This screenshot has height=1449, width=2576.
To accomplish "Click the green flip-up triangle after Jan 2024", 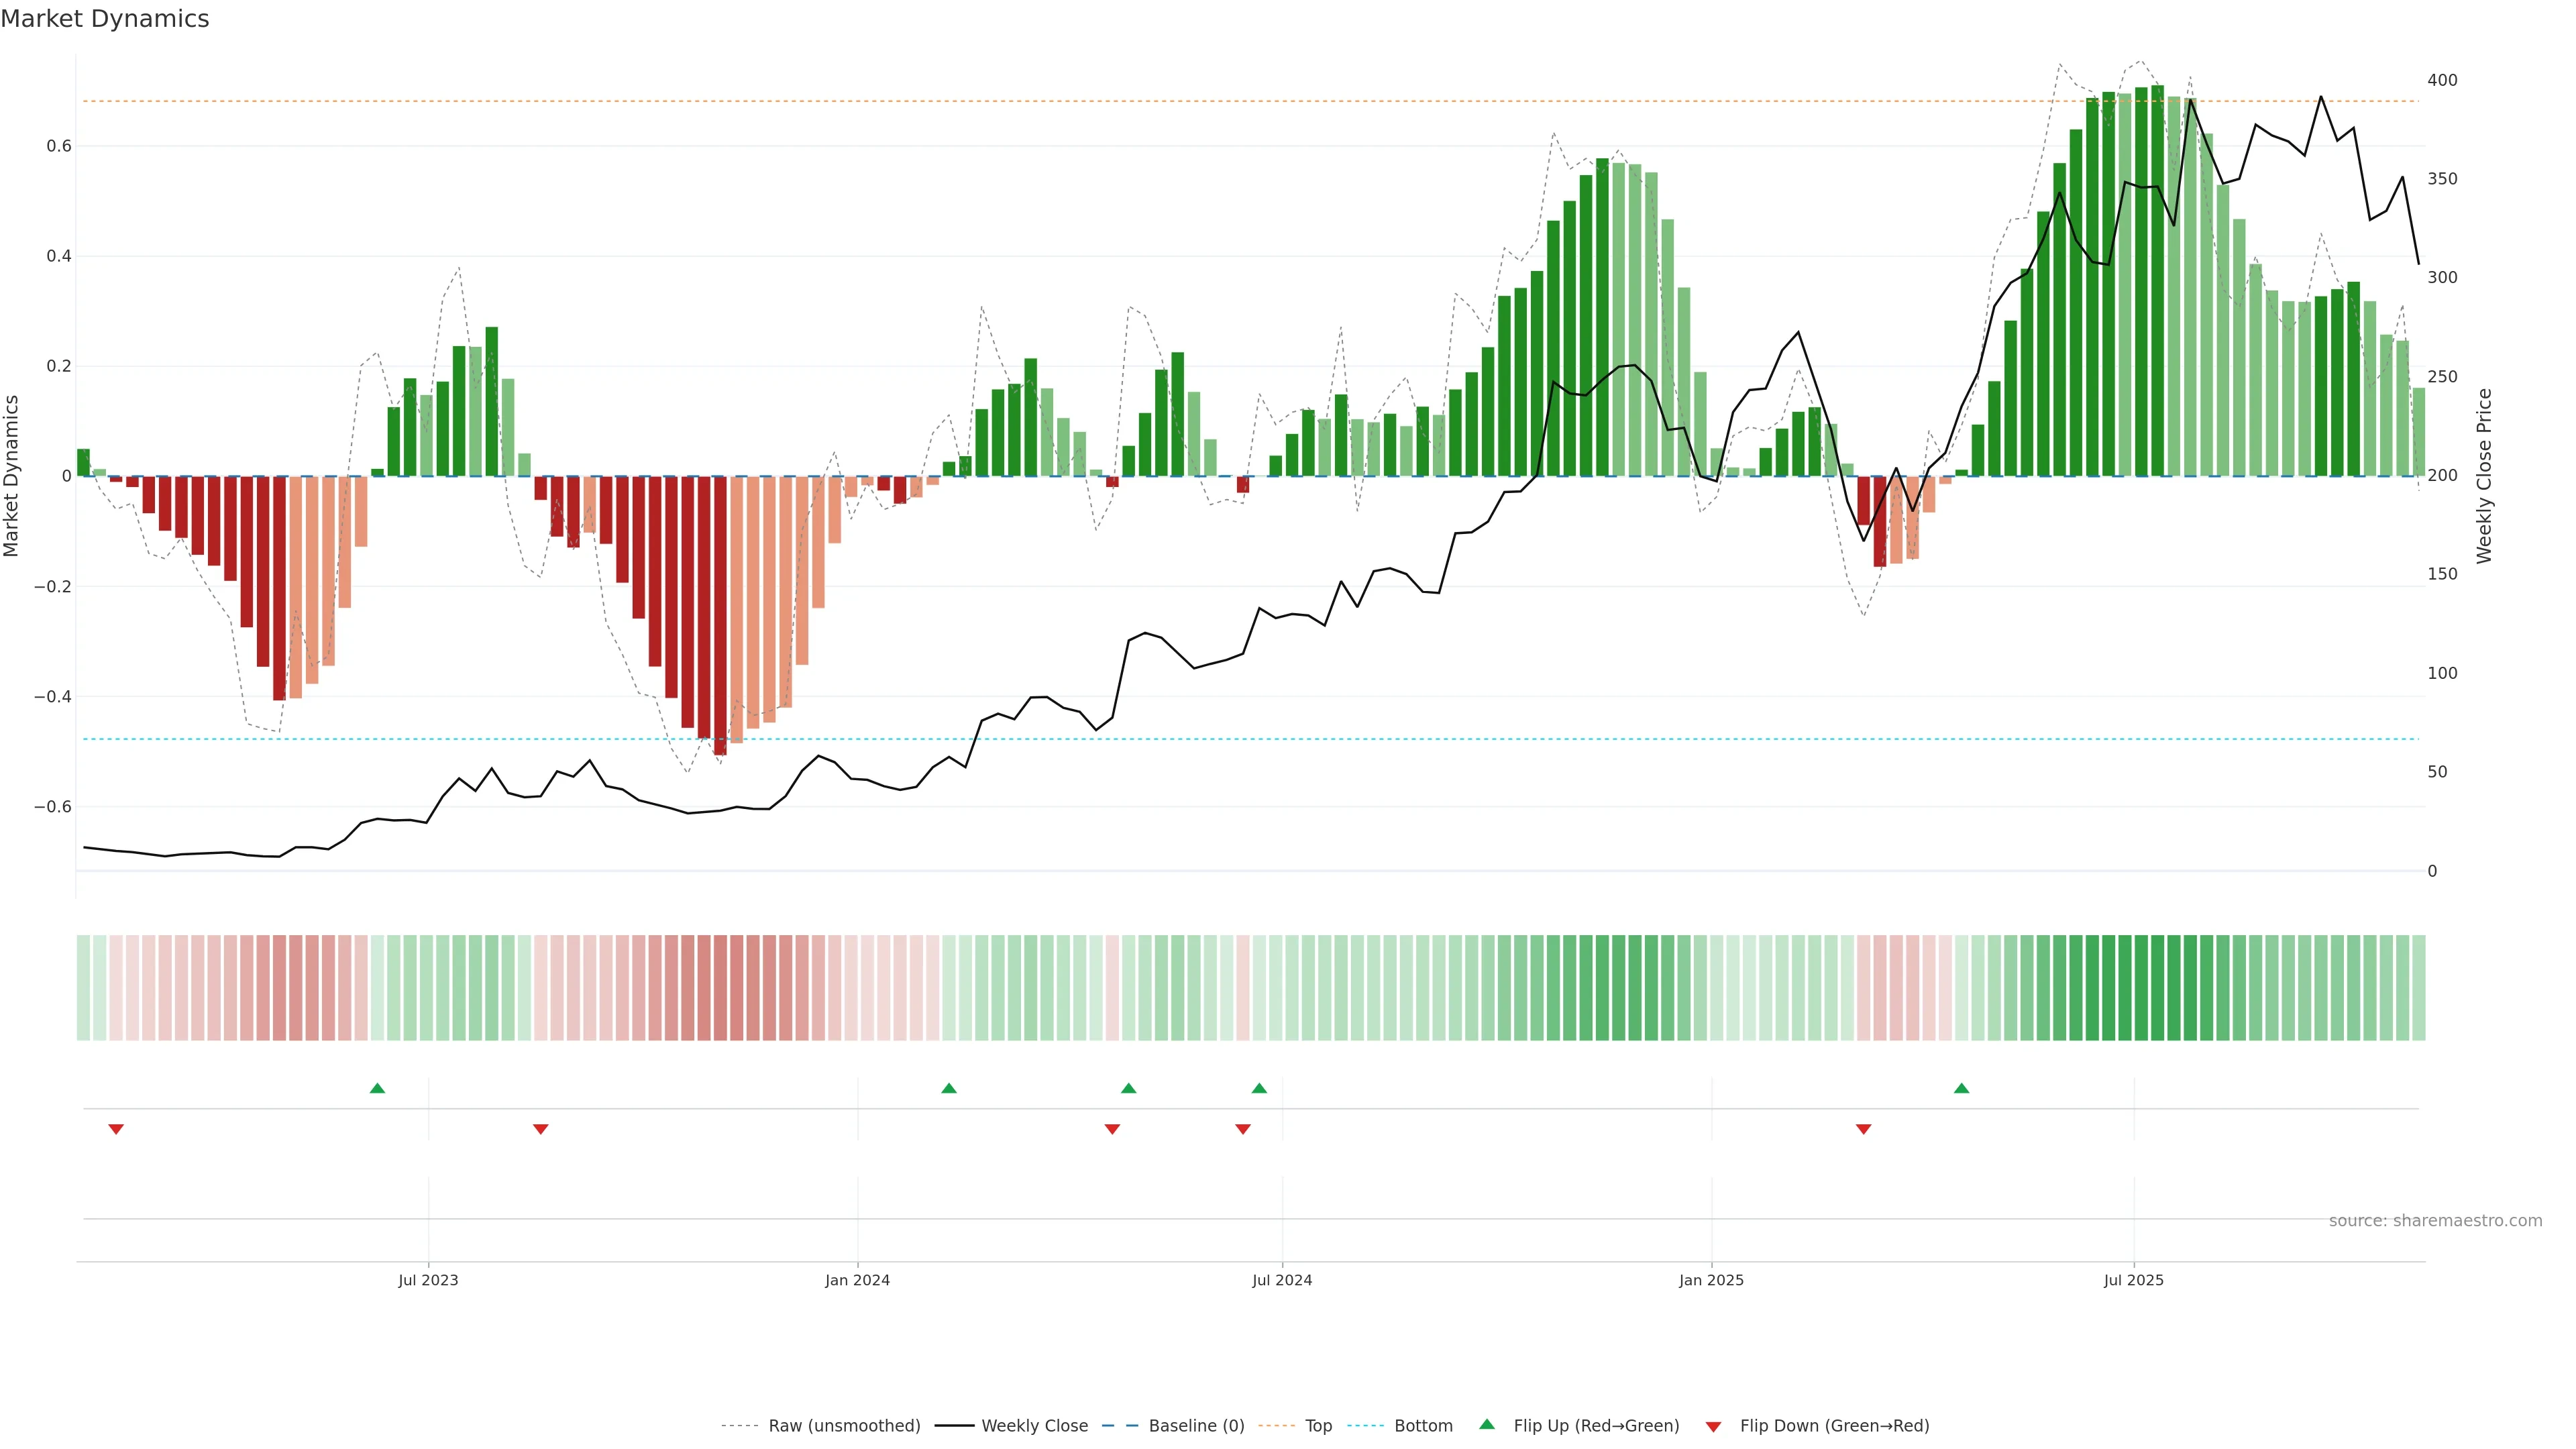I will point(949,1088).
